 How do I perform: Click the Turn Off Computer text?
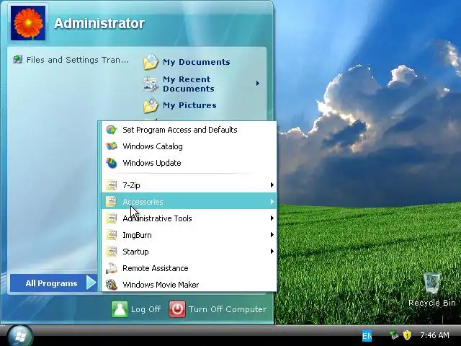[228, 309]
